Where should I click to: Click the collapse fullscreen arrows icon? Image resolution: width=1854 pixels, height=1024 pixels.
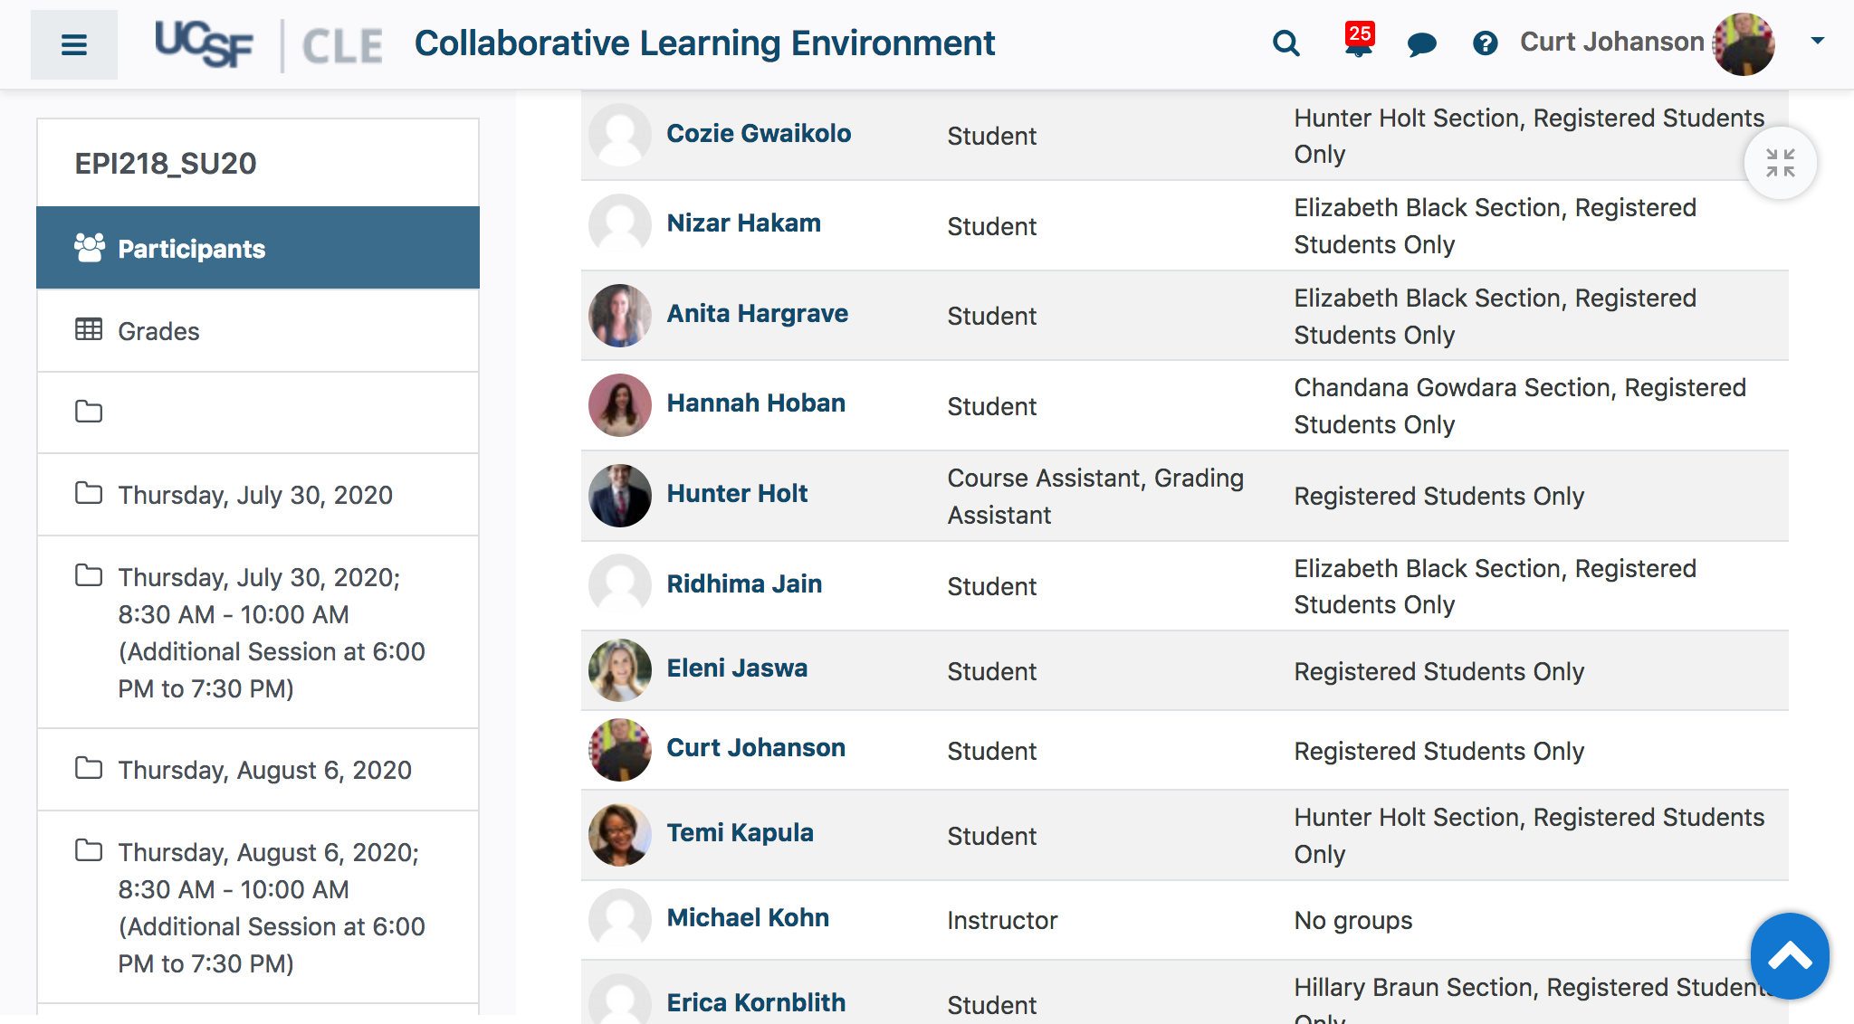(1780, 163)
